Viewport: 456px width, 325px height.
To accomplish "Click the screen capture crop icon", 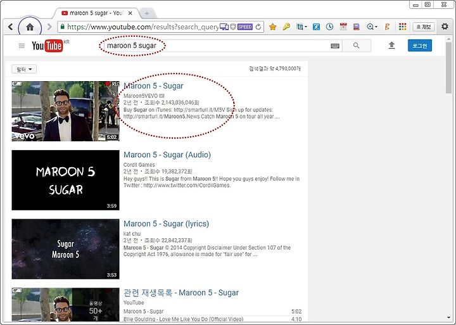I will point(300,27).
